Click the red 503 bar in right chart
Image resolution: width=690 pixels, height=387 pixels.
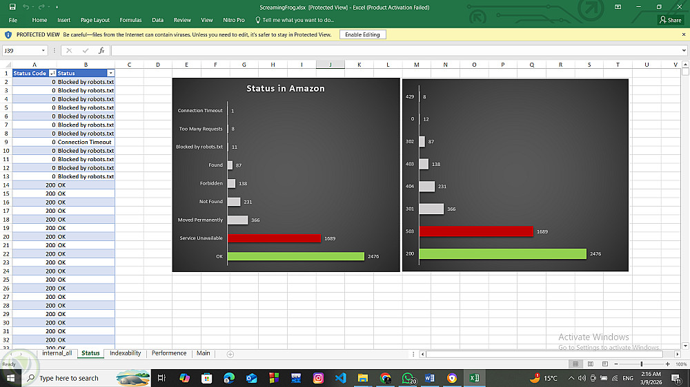(x=476, y=231)
